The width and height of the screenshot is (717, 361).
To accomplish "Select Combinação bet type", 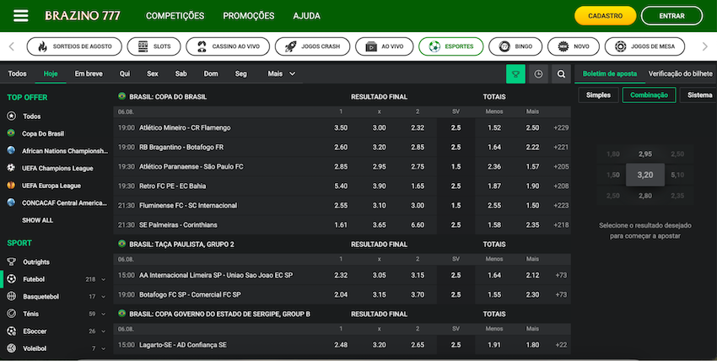I will 649,95.
